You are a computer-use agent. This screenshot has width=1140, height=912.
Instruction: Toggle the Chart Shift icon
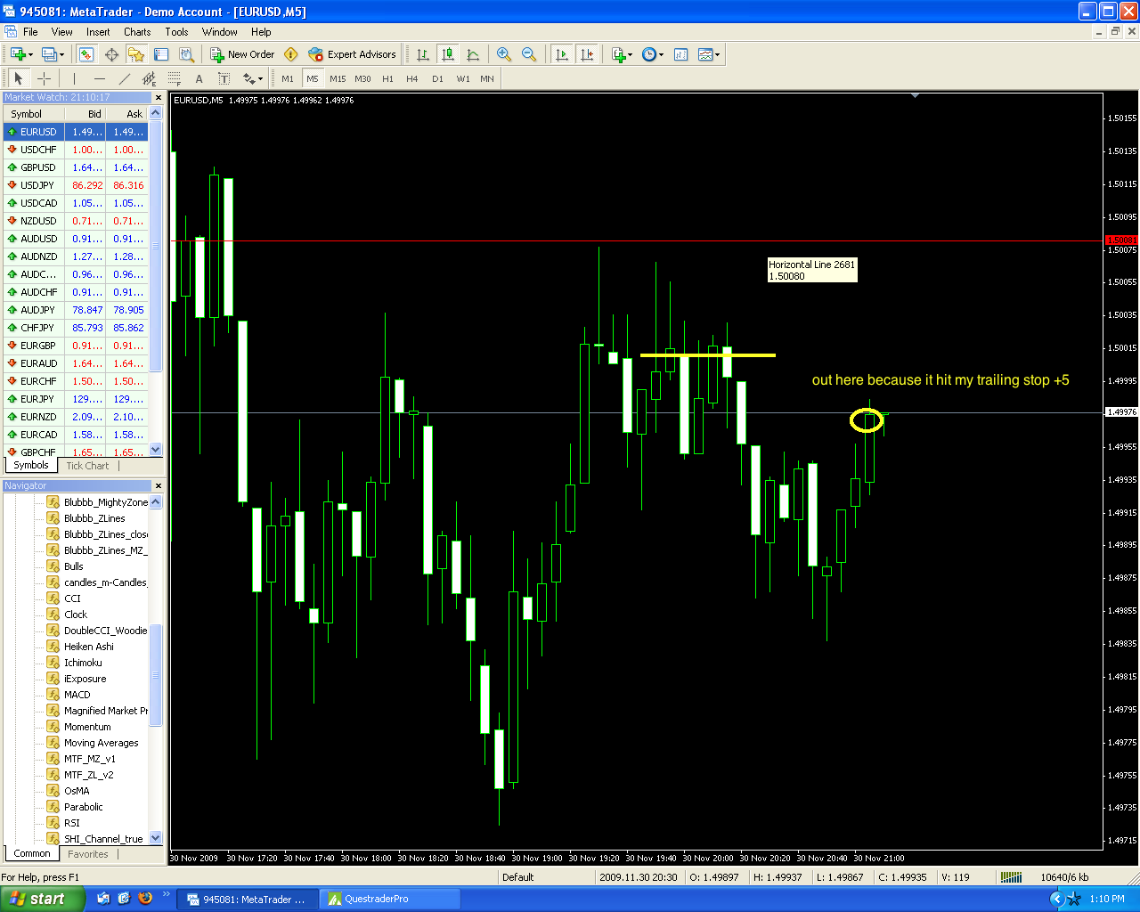586,54
